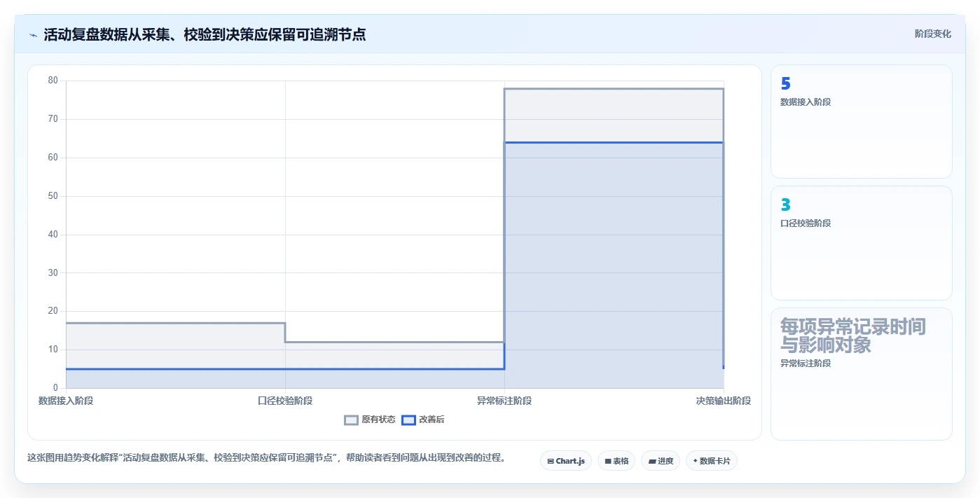This screenshot has width=980, height=498.
Task: Click the 决策输出阶段 x-axis label
Action: (x=724, y=401)
